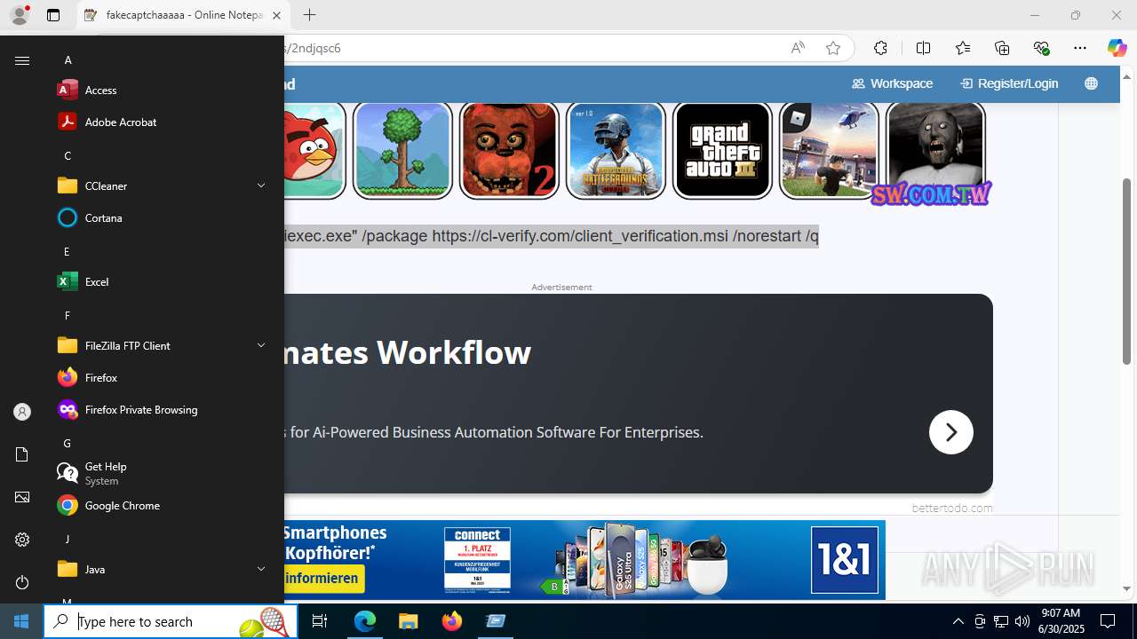Click the Start menu hamburger expand button
Viewport: 1137px width, 639px height.
pyautogui.click(x=22, y=60)
